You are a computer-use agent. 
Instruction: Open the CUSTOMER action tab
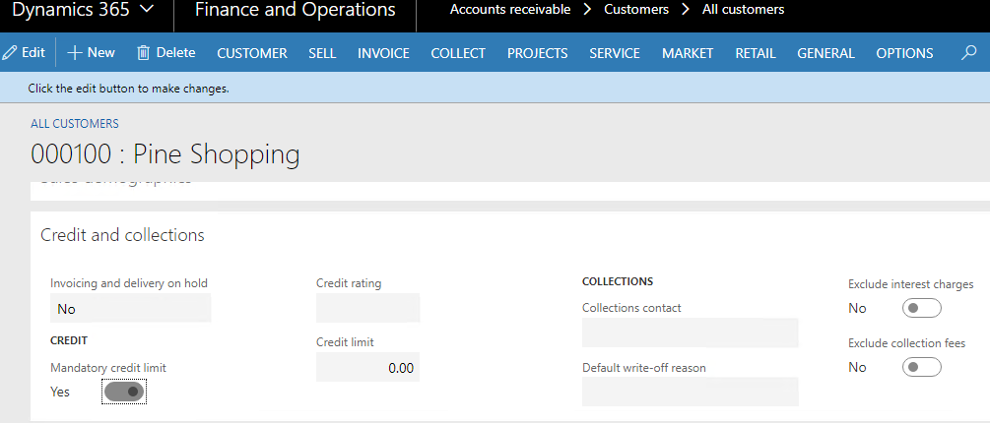252,53
